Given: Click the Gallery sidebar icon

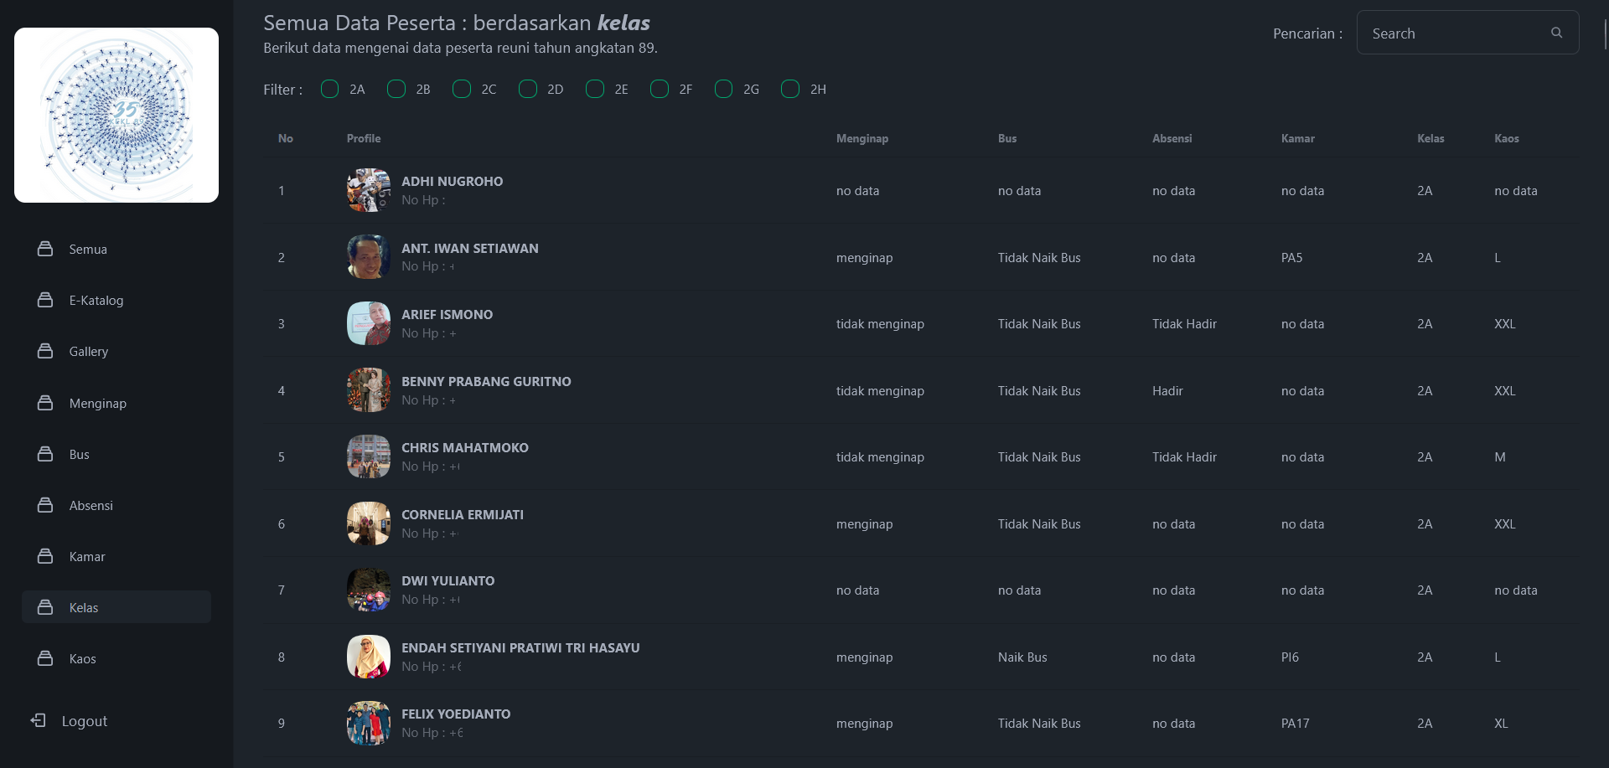Looking at the screenshot, I should click(45, 351).
